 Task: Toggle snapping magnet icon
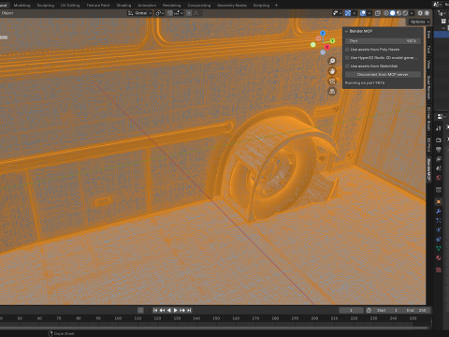(169, 13)
